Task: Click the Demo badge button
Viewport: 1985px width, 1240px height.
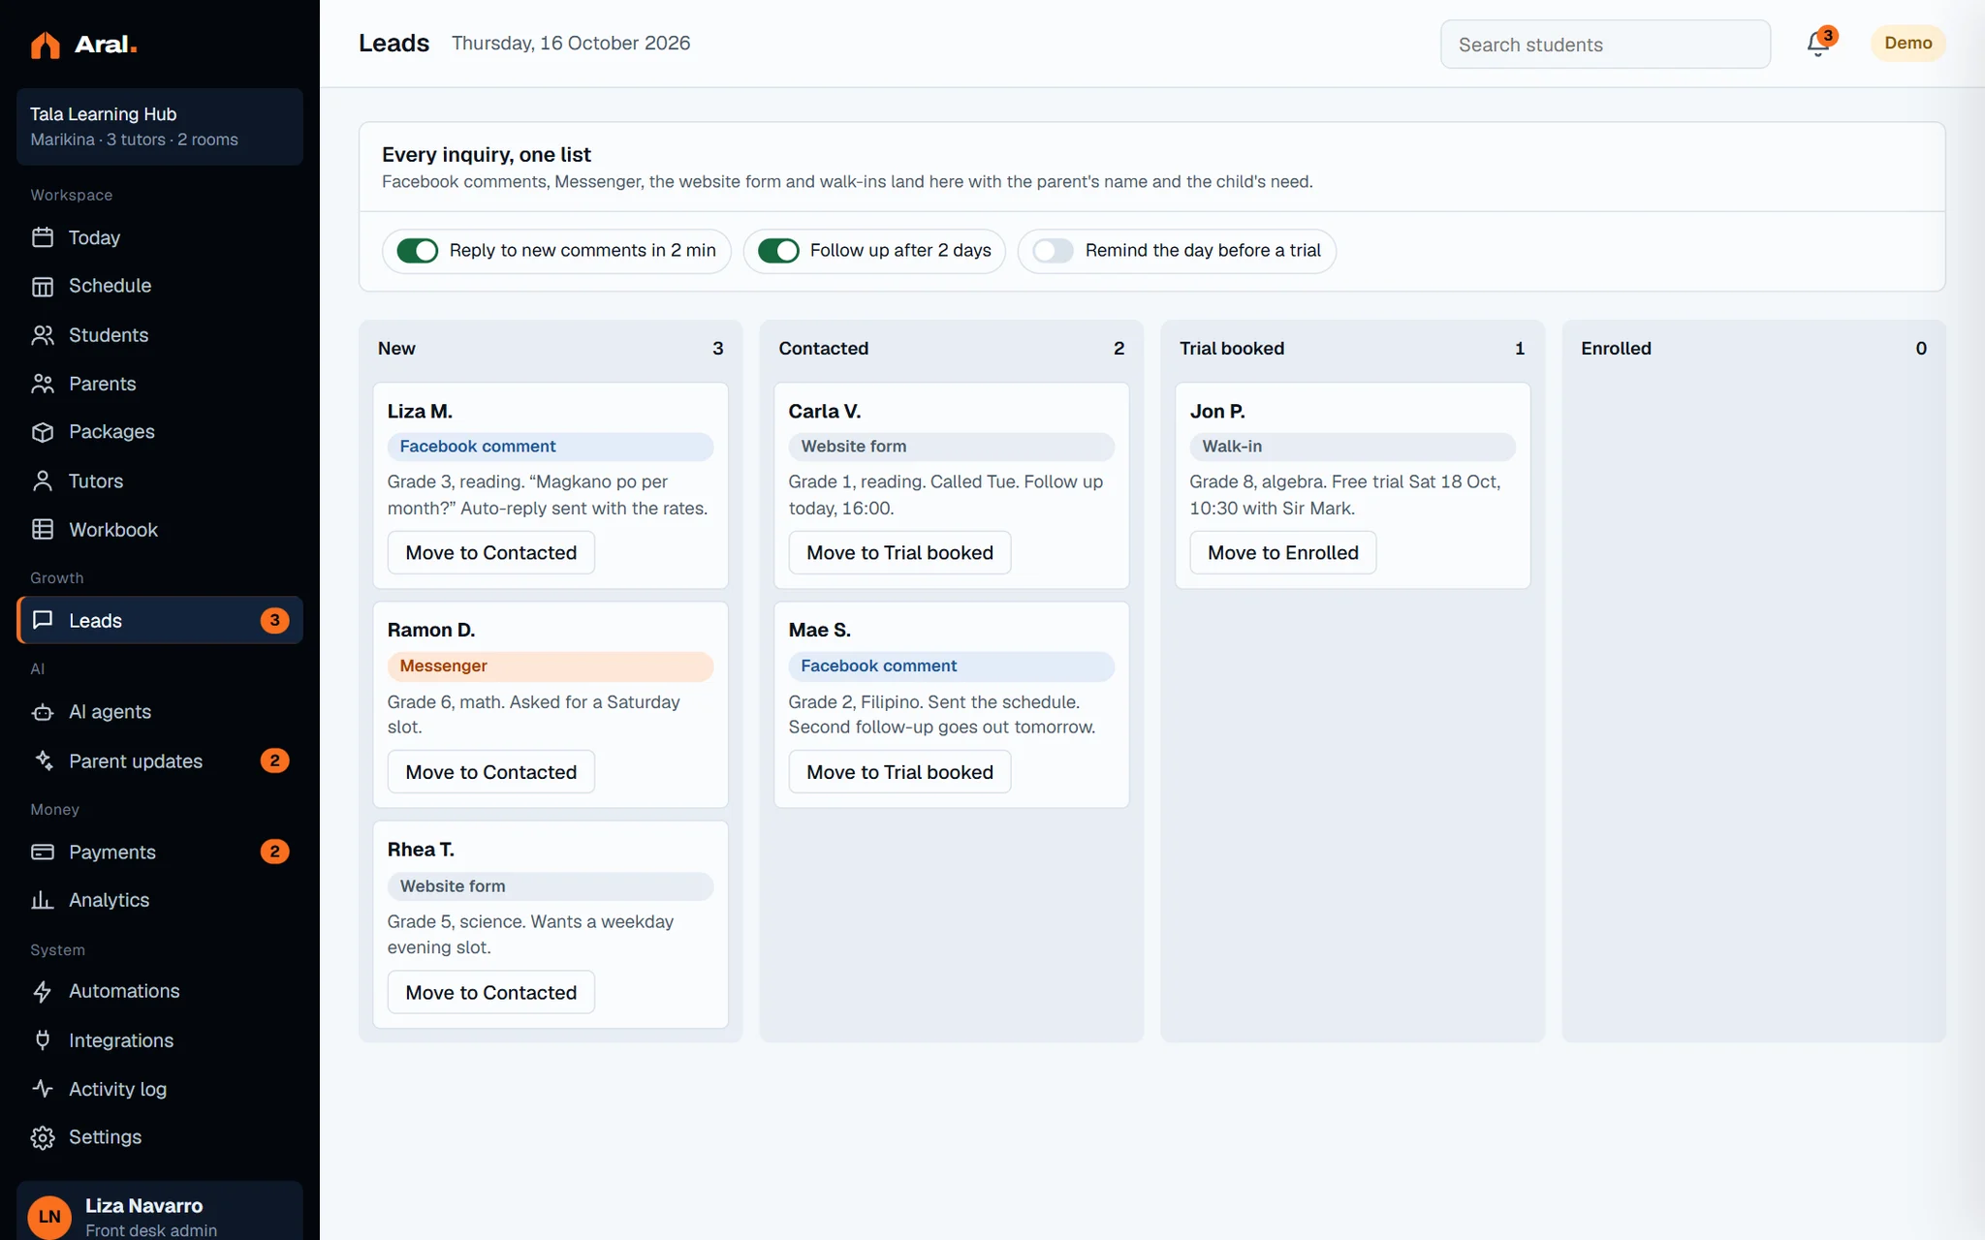Action: click(x=1907, y=44)
